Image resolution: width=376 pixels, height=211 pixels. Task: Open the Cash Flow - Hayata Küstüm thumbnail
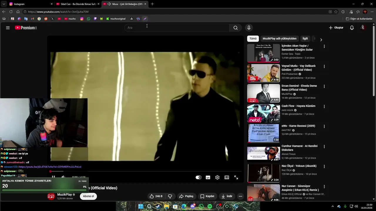tap(263, 113)
